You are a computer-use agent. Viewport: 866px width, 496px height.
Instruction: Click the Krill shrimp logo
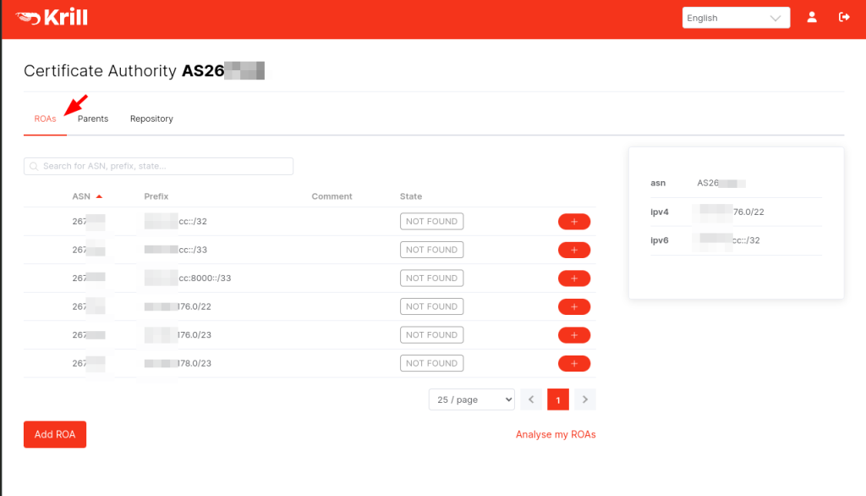point(28,15)
